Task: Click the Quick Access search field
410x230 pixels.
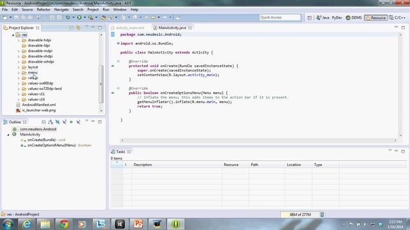Action: pos(280,17)
